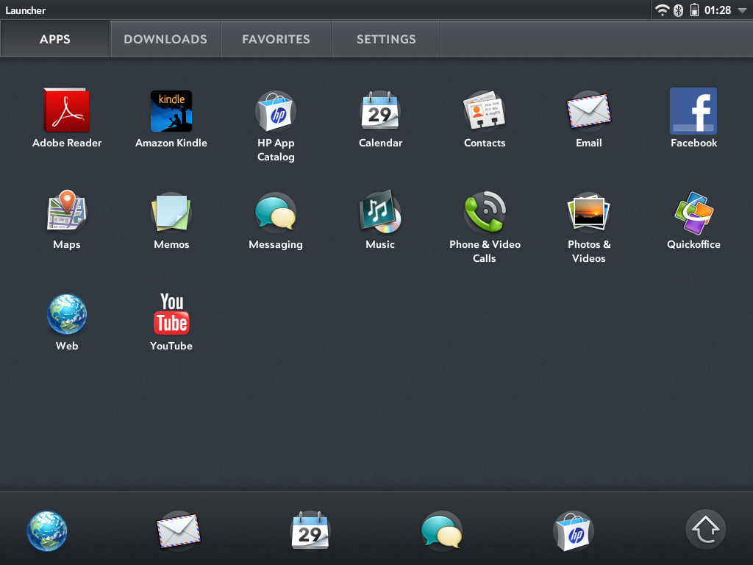
Task: Open the Contacts app
Action: click(484, 110)
